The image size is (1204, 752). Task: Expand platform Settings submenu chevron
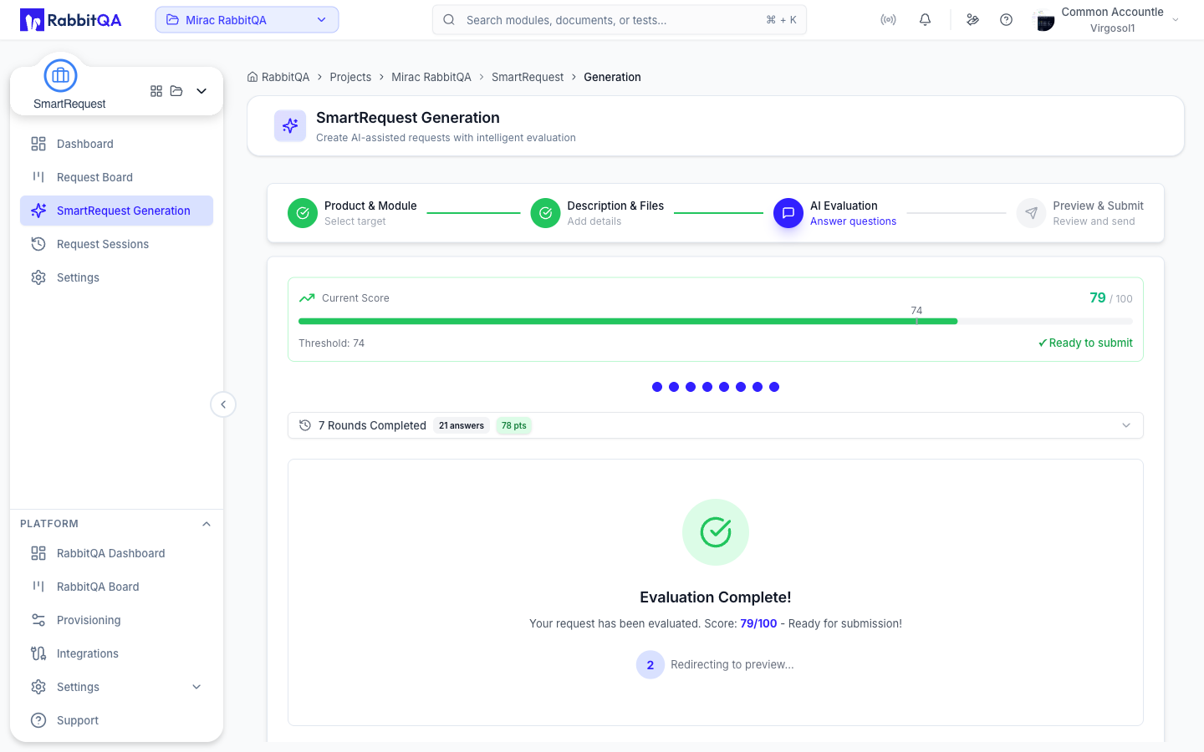(x=196, y=687)
